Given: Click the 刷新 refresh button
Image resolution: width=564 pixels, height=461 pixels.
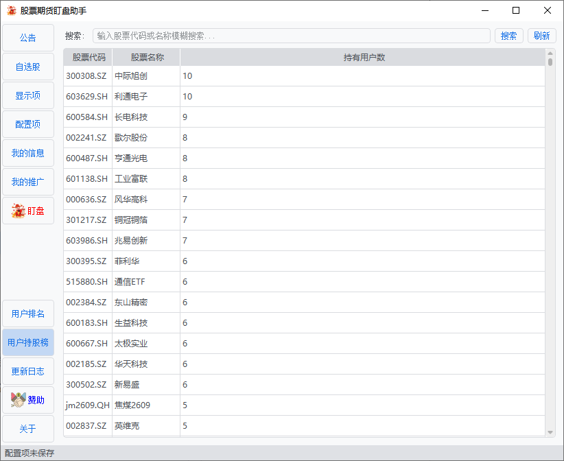Looking at the screenshot, I should coord(541,36).
